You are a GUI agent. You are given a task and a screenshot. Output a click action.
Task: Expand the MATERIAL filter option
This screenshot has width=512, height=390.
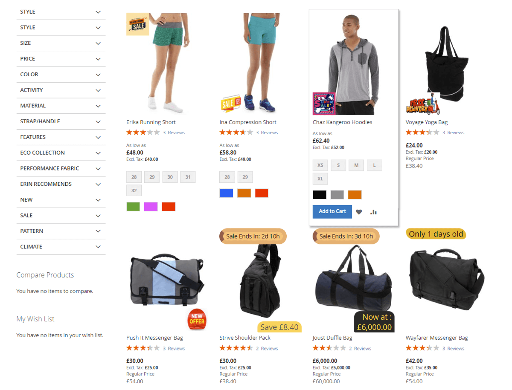(61, 106)
